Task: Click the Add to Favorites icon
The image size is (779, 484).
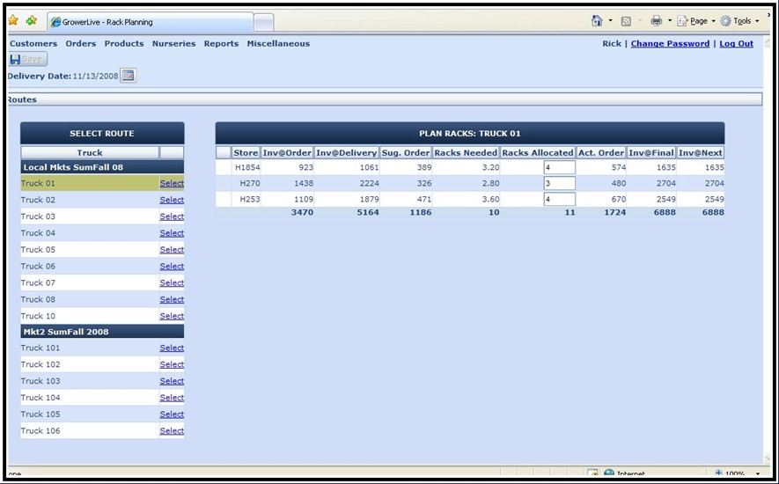Action: click(x=32, y=20)
